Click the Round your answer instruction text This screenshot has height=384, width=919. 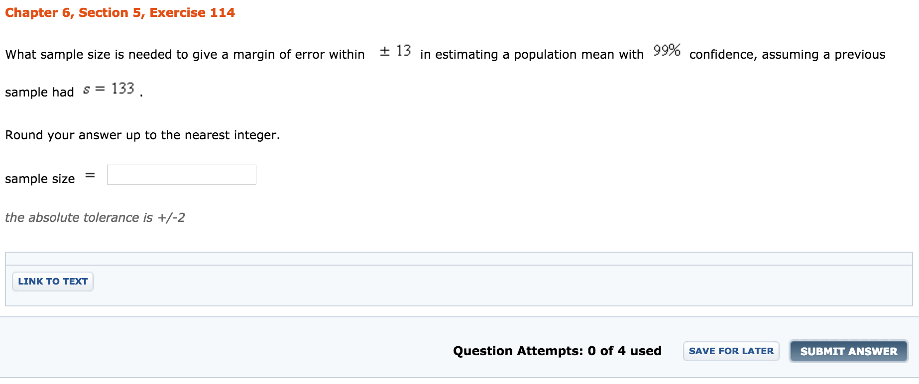tap(142, 135)
